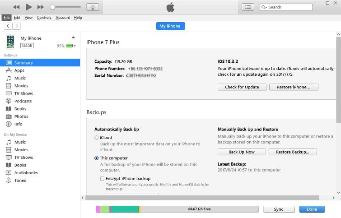Image resolution: width=341 pixels, height=218 pixels.
Task: Open Apps in Settings sidebar
Action: (19, 70)
